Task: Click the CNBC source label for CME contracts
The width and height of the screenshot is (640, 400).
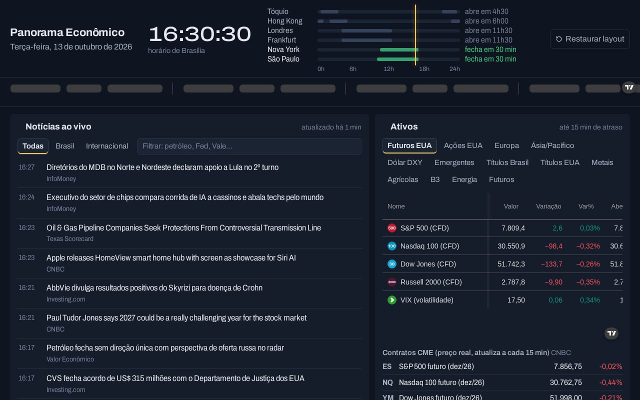Action: (561, 352)
